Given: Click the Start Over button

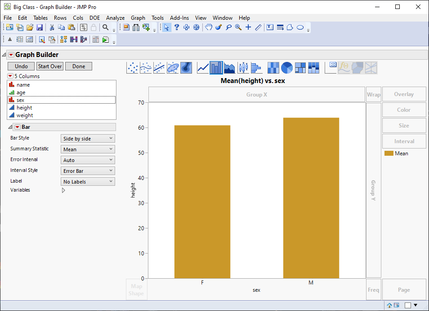Looking at the screenshot, I should (49, 66).
